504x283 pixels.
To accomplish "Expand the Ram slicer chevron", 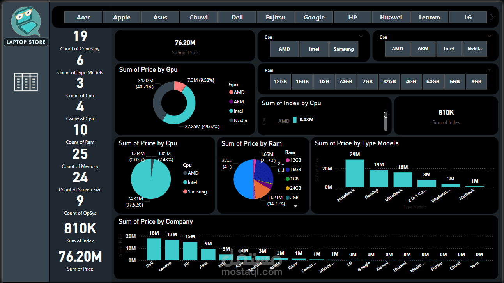I will click(490, 69).
